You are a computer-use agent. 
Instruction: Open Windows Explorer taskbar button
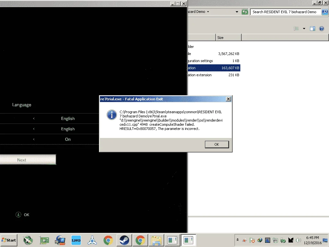[156, 240]
